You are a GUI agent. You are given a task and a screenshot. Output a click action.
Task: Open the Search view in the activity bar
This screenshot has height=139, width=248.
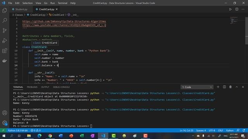coord(5,20)
